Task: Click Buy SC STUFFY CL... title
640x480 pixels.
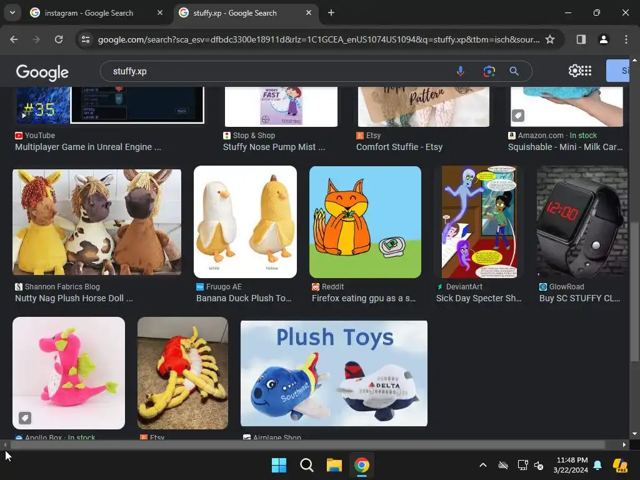Action: click(x=579, y=298)
